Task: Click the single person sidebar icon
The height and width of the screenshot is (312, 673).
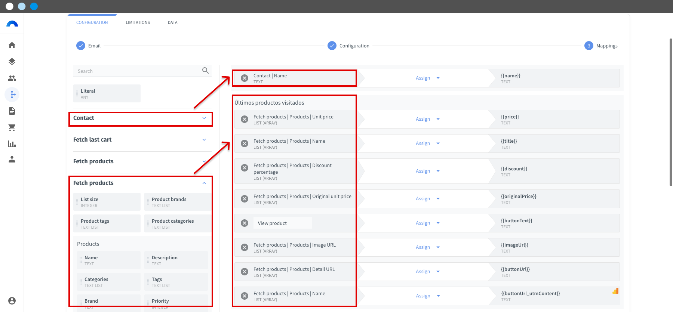Action: pos(12,159)
